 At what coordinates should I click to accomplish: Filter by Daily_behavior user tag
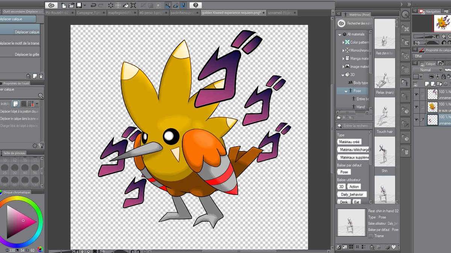pos(352,195)
